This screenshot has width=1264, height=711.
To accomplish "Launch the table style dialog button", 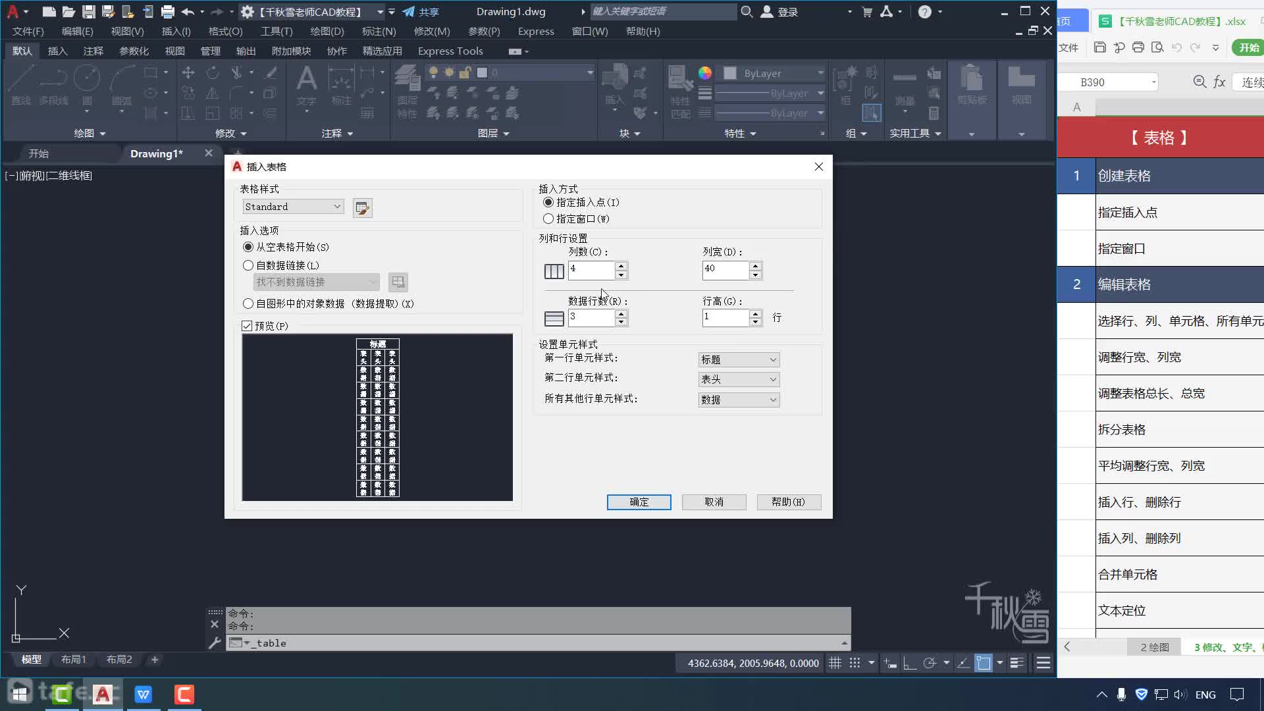I will (x=362, y=208).
